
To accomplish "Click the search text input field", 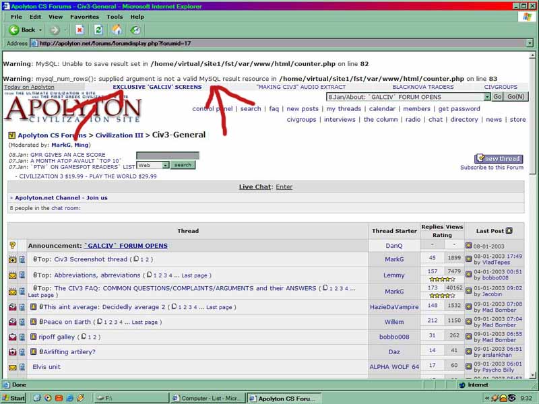I will pyautogui.click(x=167, y=156).
